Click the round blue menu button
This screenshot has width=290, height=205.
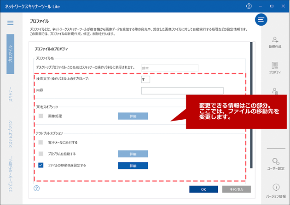click(261, 20)
